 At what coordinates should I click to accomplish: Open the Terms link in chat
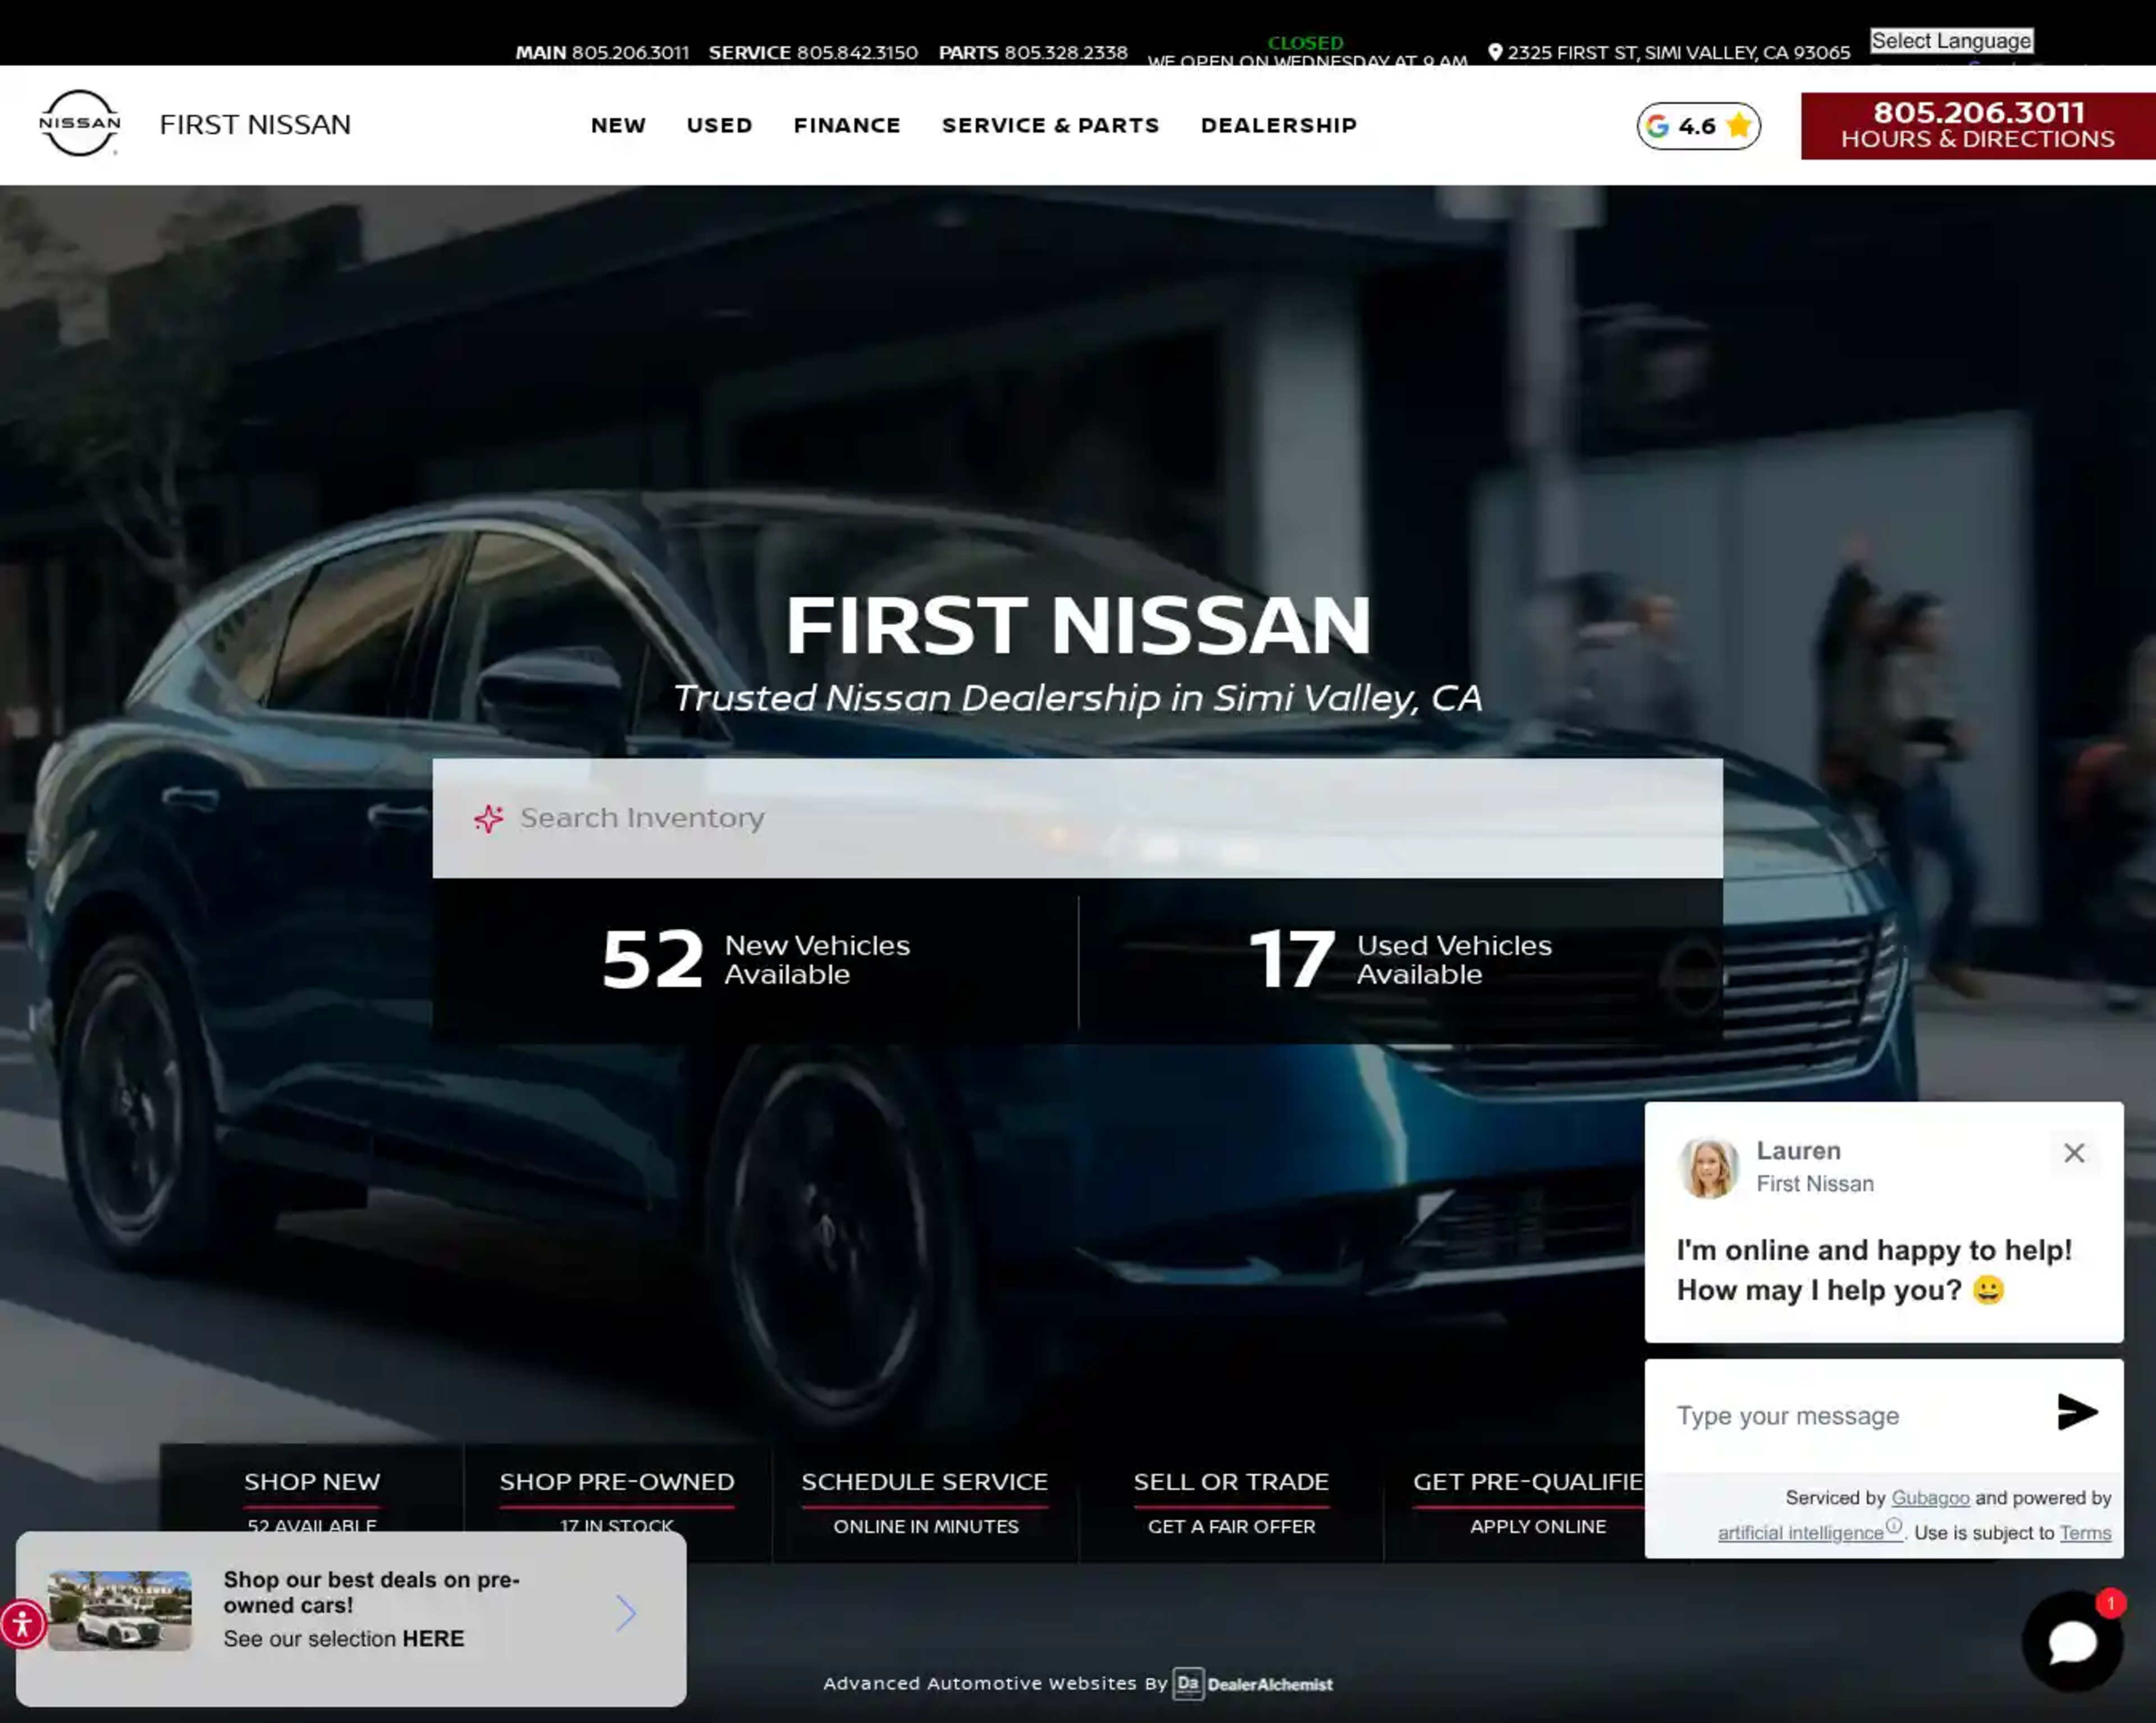pos(2085,1532)
